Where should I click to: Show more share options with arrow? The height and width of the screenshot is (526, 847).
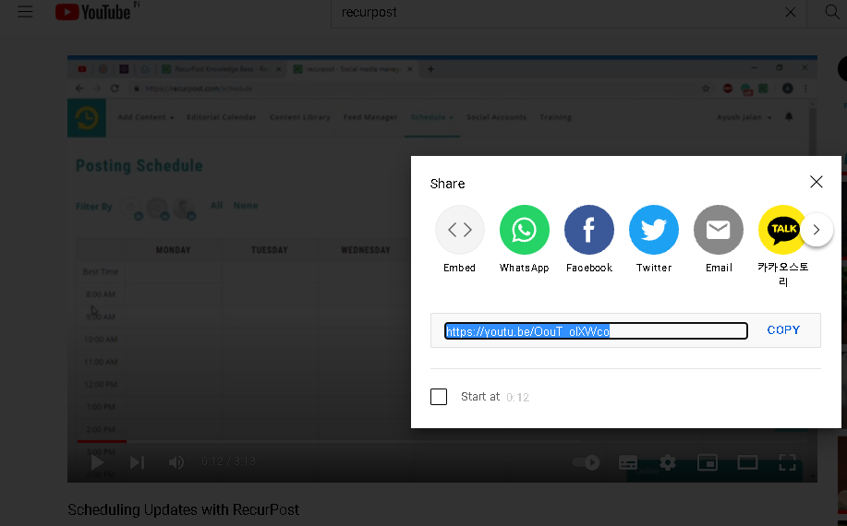(x=817, y=230)
